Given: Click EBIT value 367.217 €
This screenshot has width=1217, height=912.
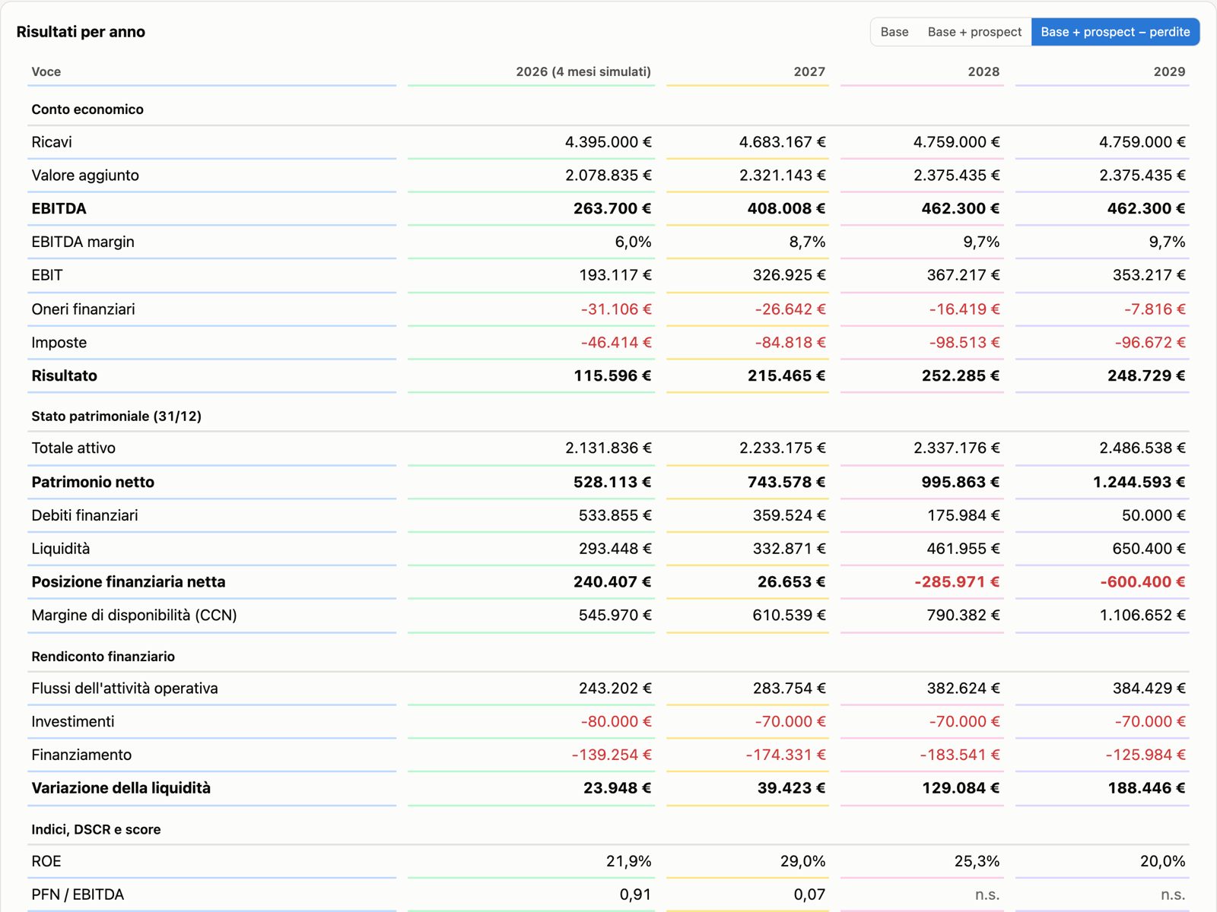Looking at the screenshot, I should click(963, 275).
